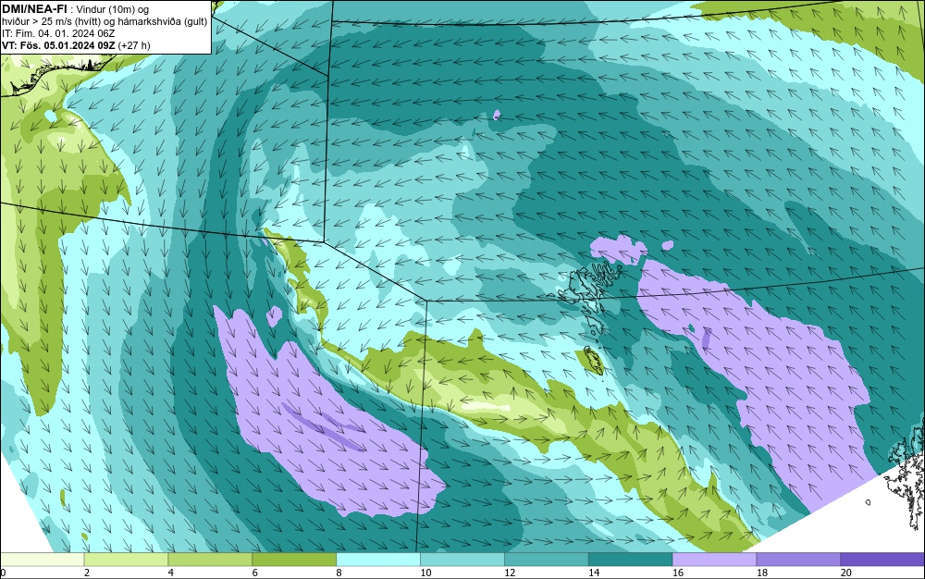Click the legend label '20'
The height and width of the screenshot is (579, 925).
(846, 573)
